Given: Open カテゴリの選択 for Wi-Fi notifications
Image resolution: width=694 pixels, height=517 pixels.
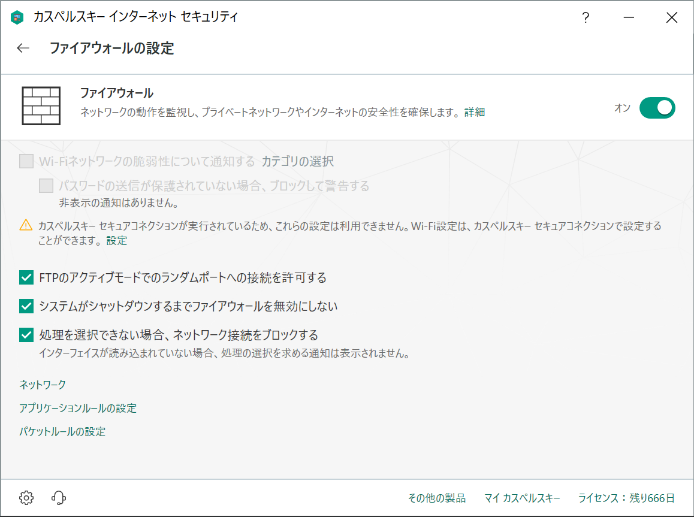Looking at the screenshot, I should [299, 161].
